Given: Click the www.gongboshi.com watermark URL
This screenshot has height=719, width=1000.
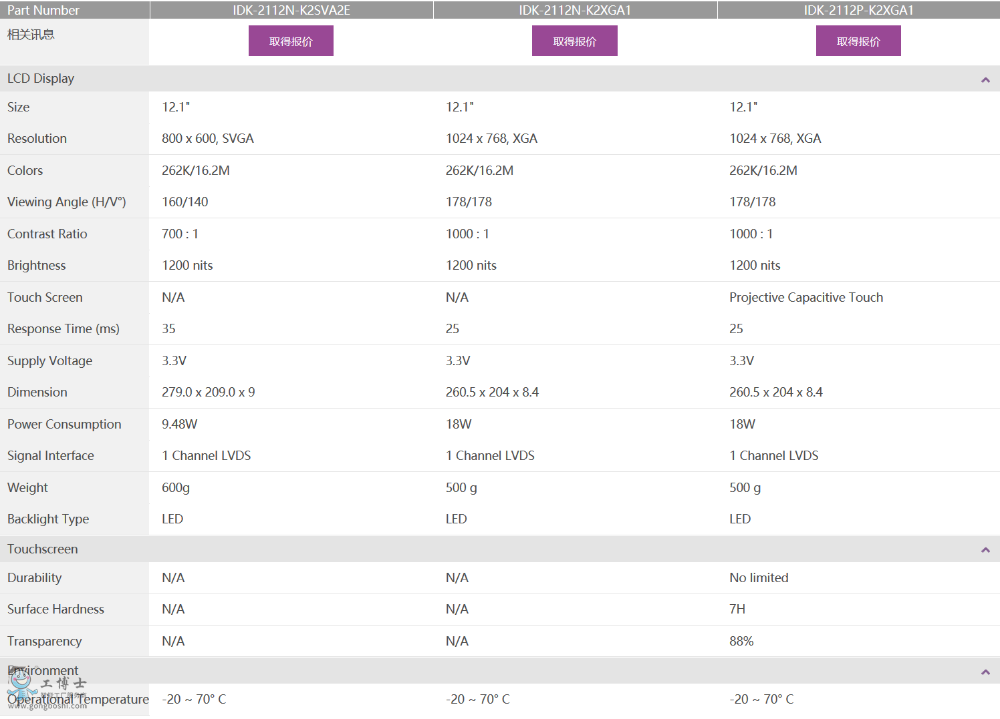Looking at the screenshot, I should (47, 706).
